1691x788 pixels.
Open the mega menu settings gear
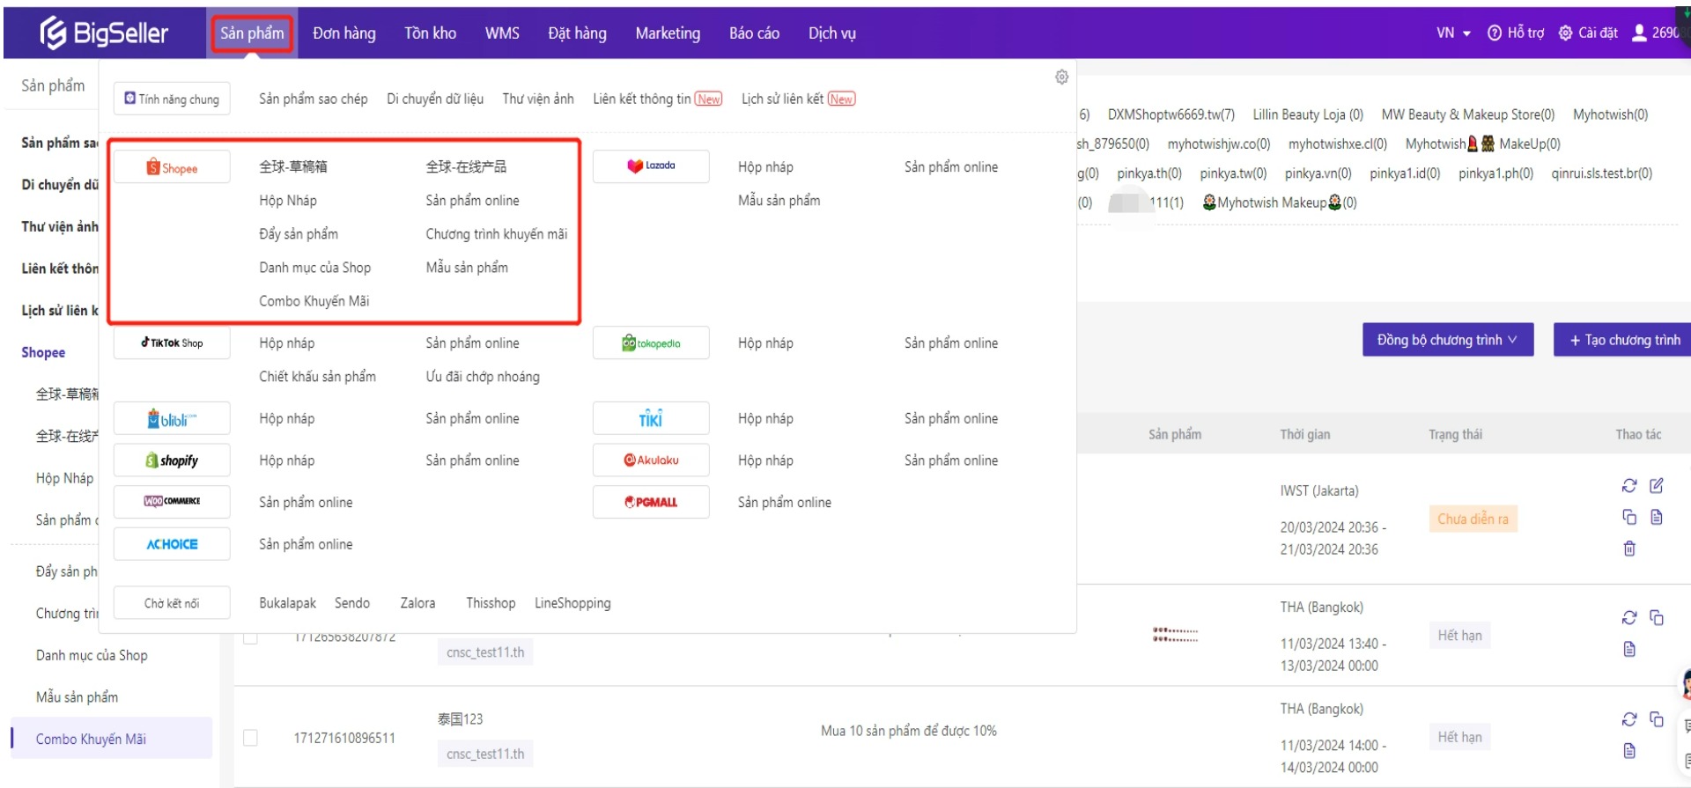(1061, 77)
